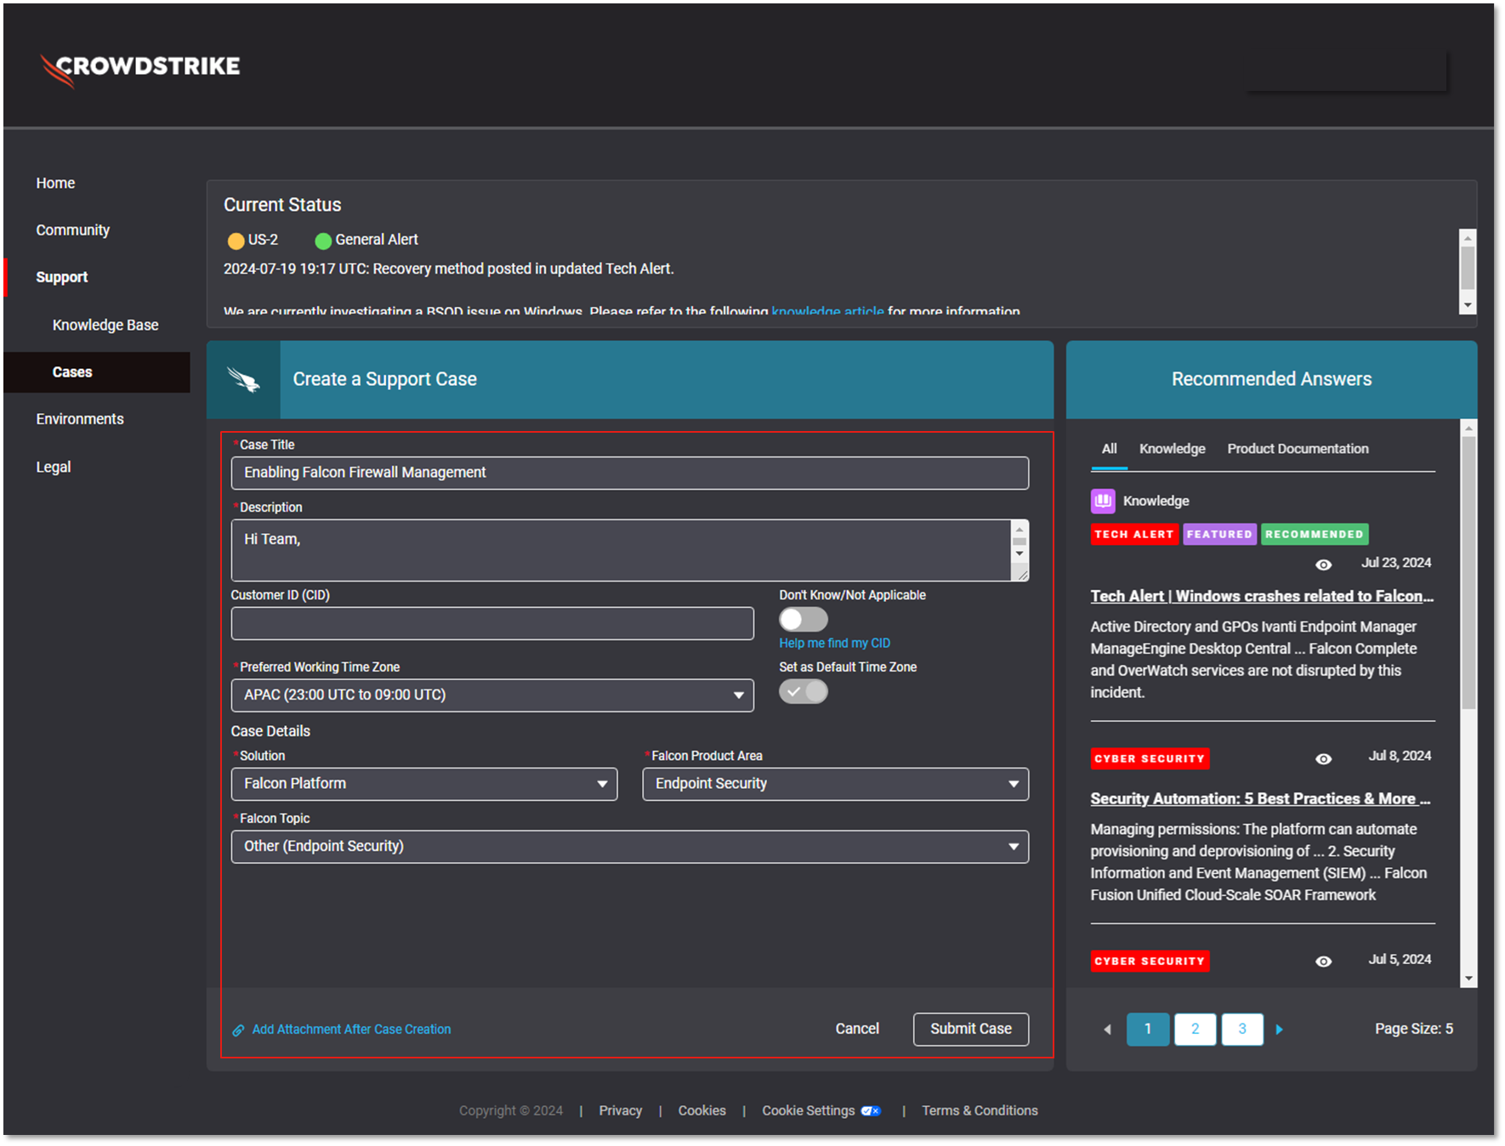Open the Falcon Product Area dropdown

click(x=836, y=784)
